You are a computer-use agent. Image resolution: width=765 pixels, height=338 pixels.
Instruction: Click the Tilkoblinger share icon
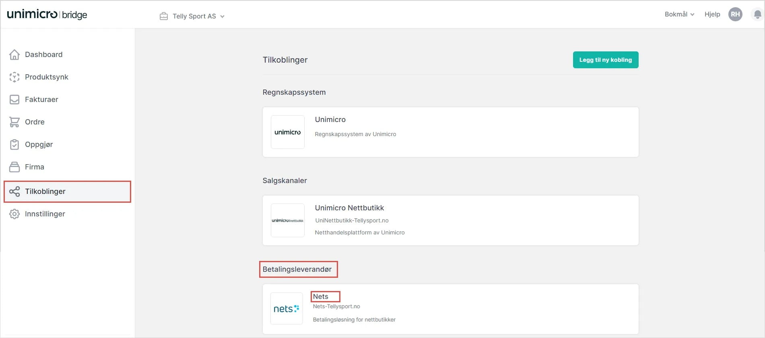pos(14,191)
